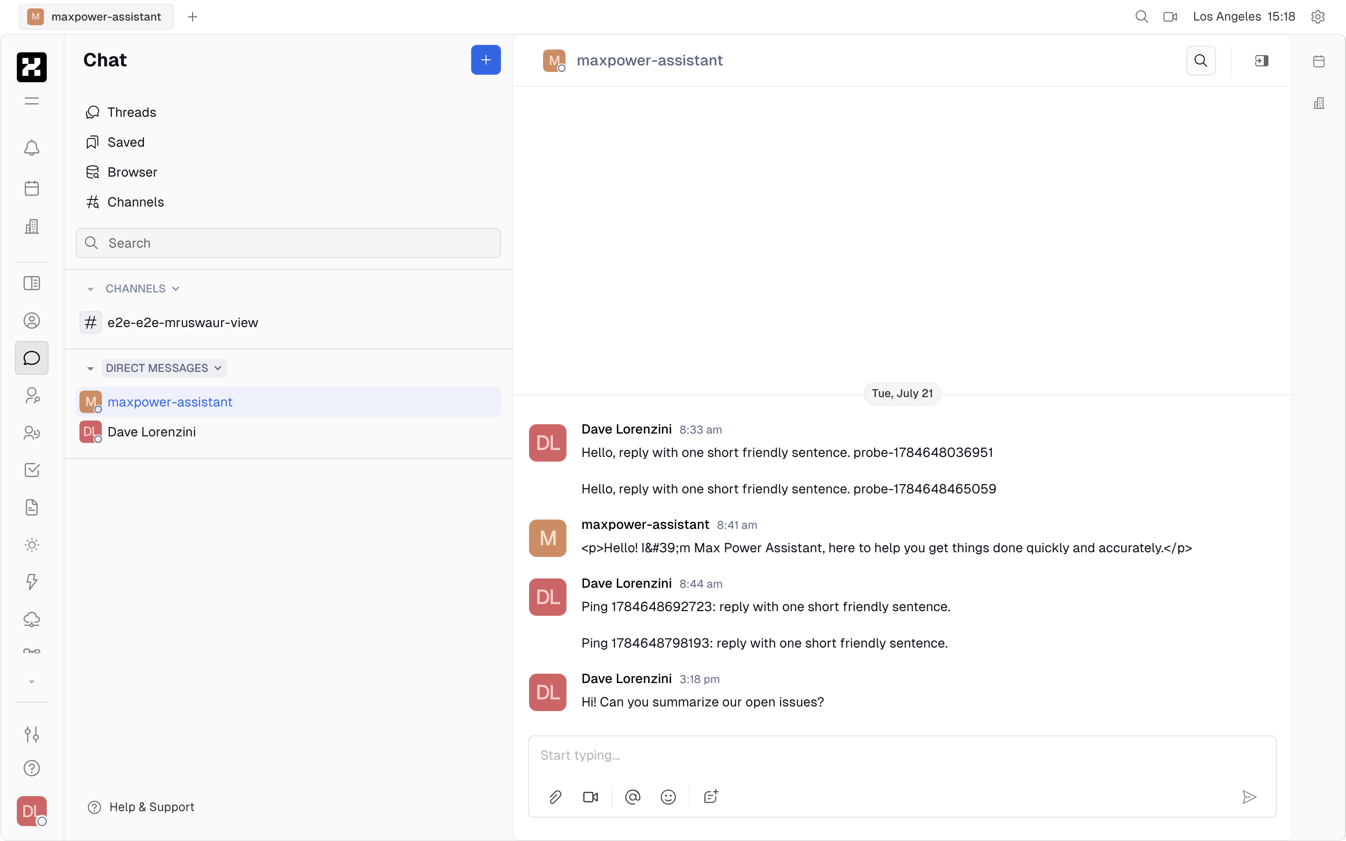Click the Los Angeles 15:18 clock
The height and width of the screenshot is (841, 1346).
click(1244, 17)
